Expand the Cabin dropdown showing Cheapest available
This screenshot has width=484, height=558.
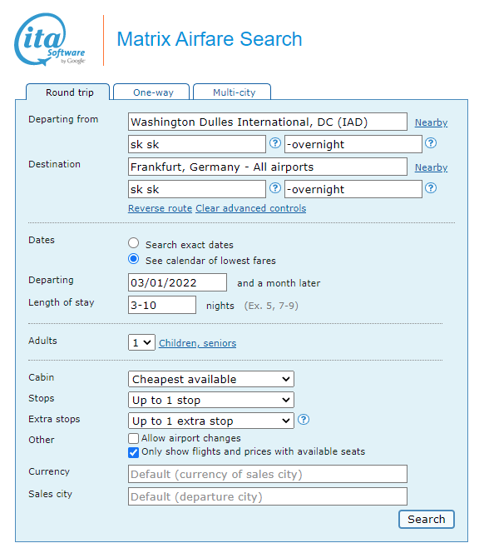pos(210,379)
